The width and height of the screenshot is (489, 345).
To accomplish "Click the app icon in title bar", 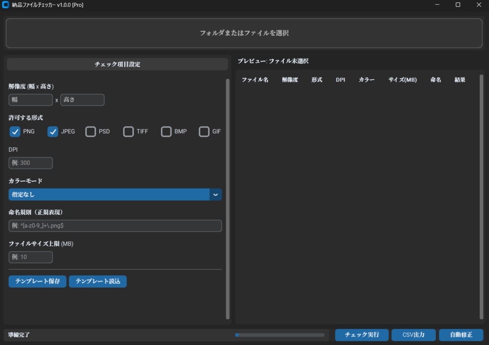I will point(5,5).
